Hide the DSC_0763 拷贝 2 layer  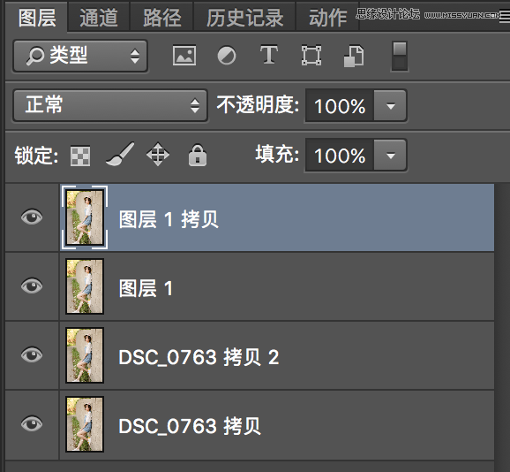point(32,354)
